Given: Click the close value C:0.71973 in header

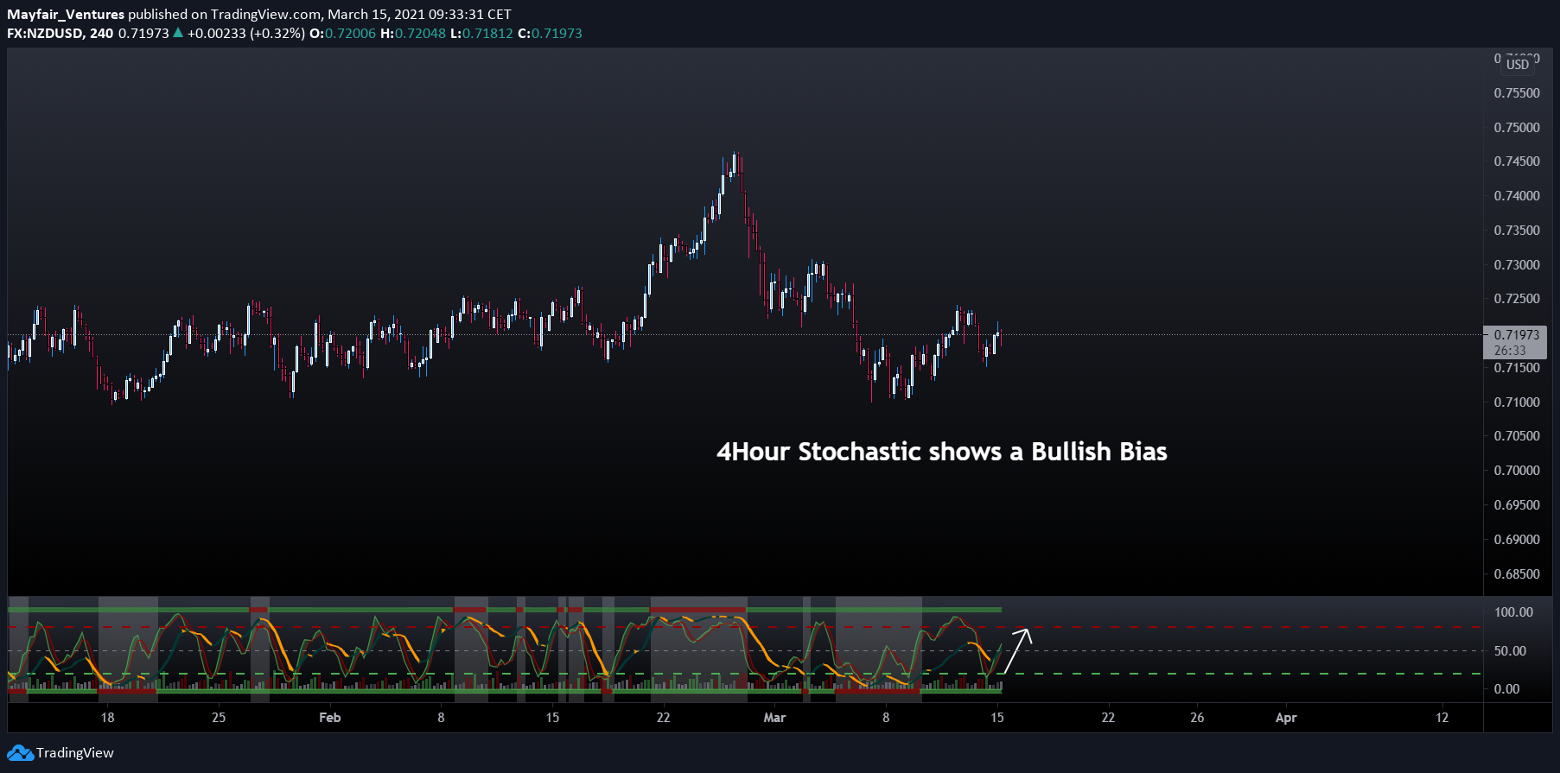Looking at the screenshot, I should (550, 34).
